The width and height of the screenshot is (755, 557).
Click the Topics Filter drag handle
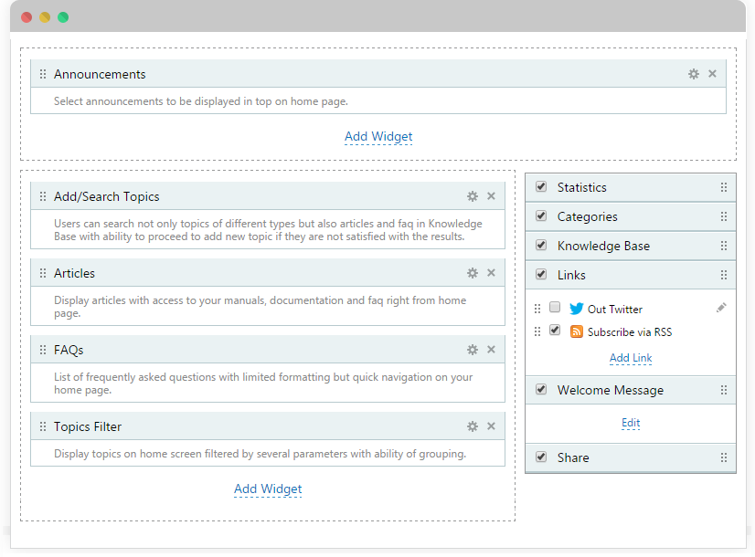coord(43,426)
